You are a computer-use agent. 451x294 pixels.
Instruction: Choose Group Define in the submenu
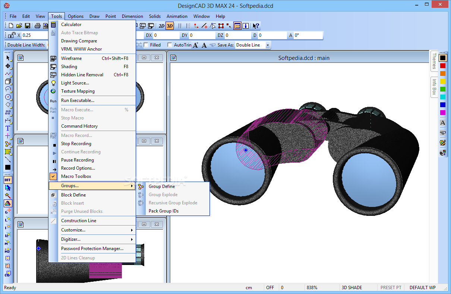173,186
